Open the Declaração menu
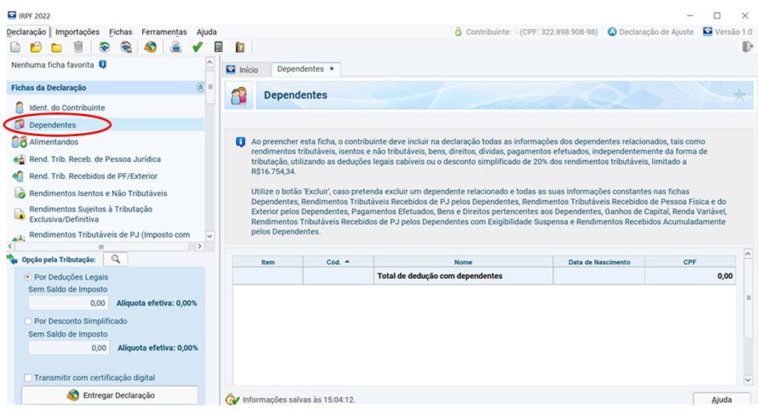The image size is (758, 412). [x=26, y=32]
